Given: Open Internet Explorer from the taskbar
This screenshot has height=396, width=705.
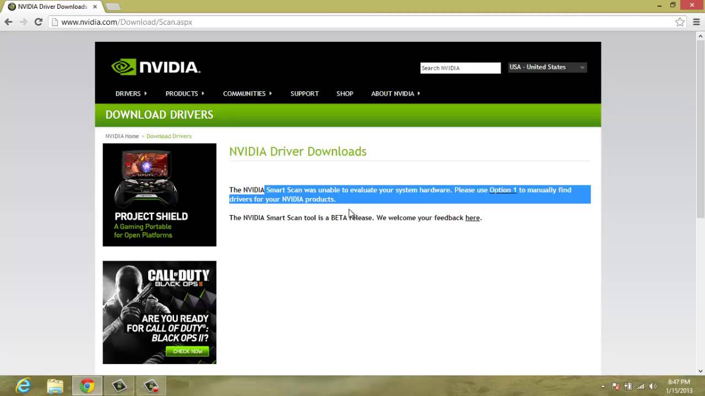Looking at the screenshot, I should [x=23, y=386].
